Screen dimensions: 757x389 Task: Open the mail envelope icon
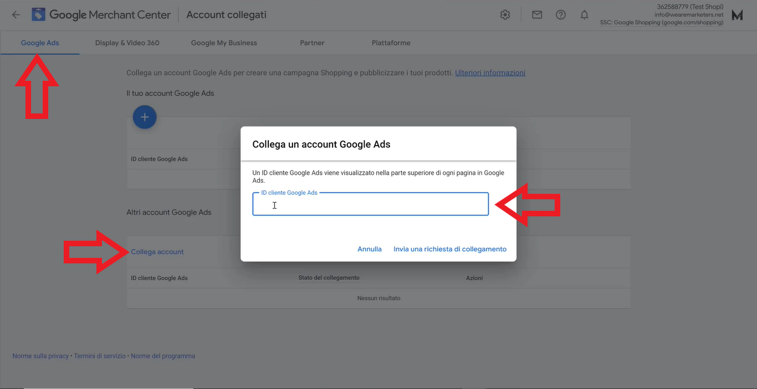click(537, 15)
